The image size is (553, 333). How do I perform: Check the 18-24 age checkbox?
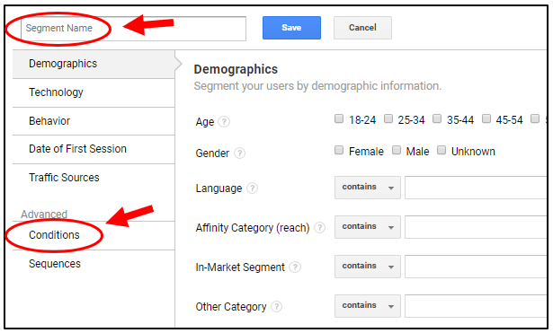pos(339,118)
